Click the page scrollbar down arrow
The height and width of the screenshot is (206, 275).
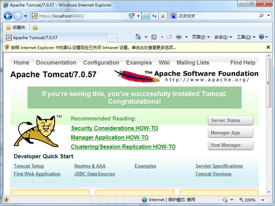tap(268, 192)
